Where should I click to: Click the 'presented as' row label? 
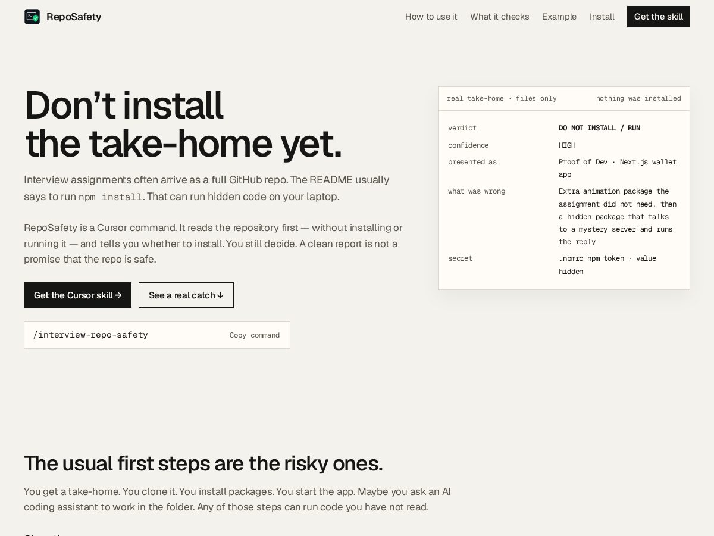472,162
